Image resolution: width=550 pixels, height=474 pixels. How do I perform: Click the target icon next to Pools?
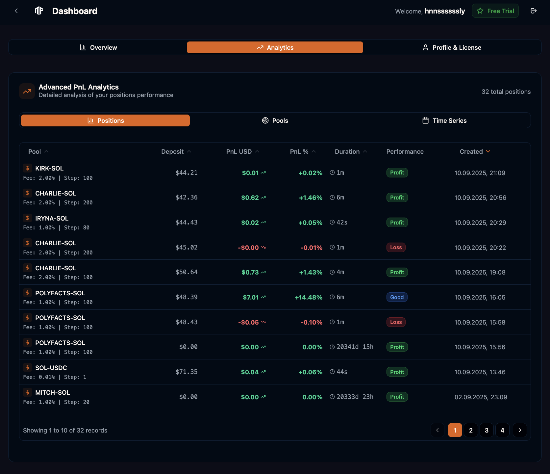(x=265, y=120)
